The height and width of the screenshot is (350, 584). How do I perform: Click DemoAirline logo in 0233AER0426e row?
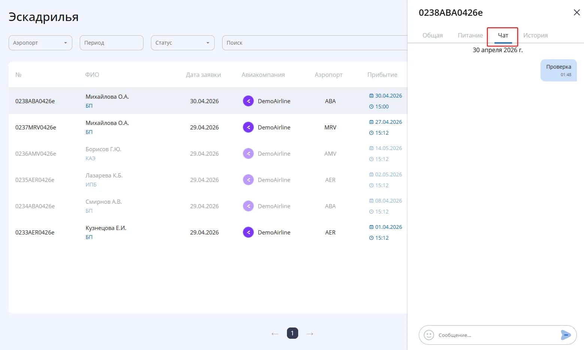coord(248,232)
